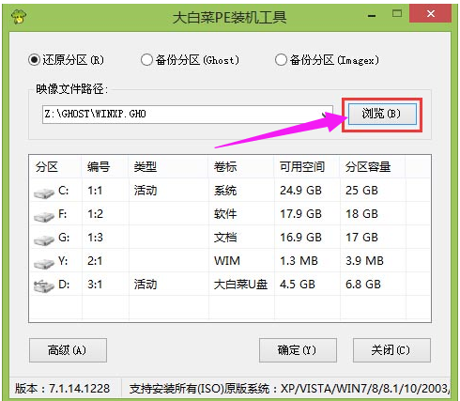Click the 类型 column header
This screenshot has height=401, width=460.
168,166
